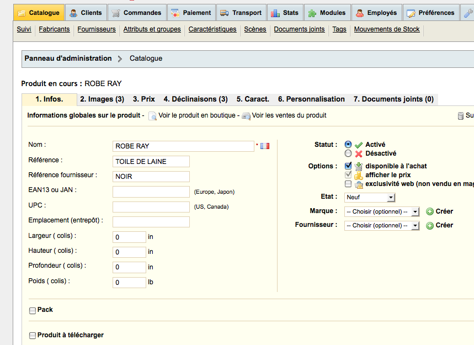Click the breadcrumb arrow separator icon
This screenshot has height=345, width=474.
click(120, 59)
